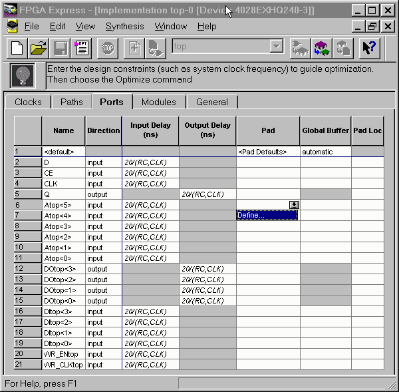This screenshot has width=399, height=392.
Task: Open the top design dropdown list
Action: 277,47
